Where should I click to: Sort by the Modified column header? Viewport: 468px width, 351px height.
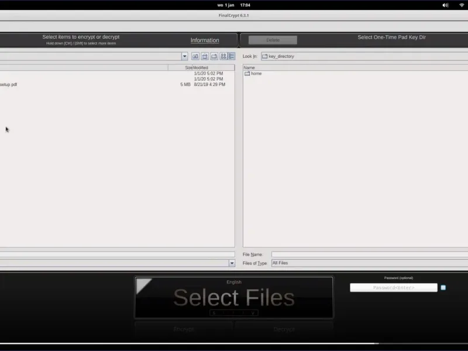click(214, 68)
